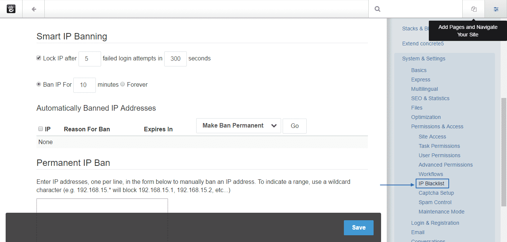Toggle the Lock IP after checkbox
Image resolution: width=507 pixels, height=242 pixels.
pos(38,58)
